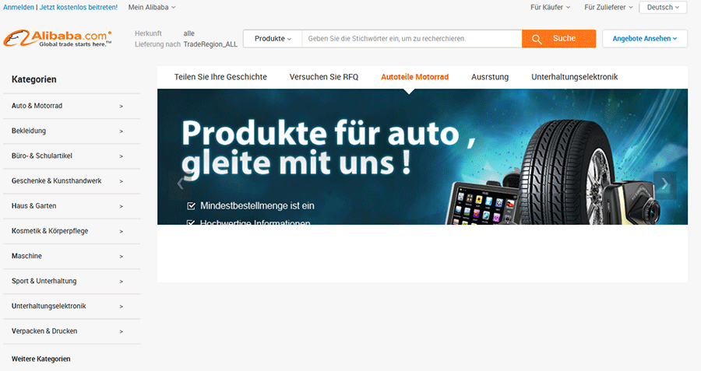The height and width of the screenshot is (371, 701).
Task: Open the Geschenke & Kunsthandwerk category
Action: 56,180
